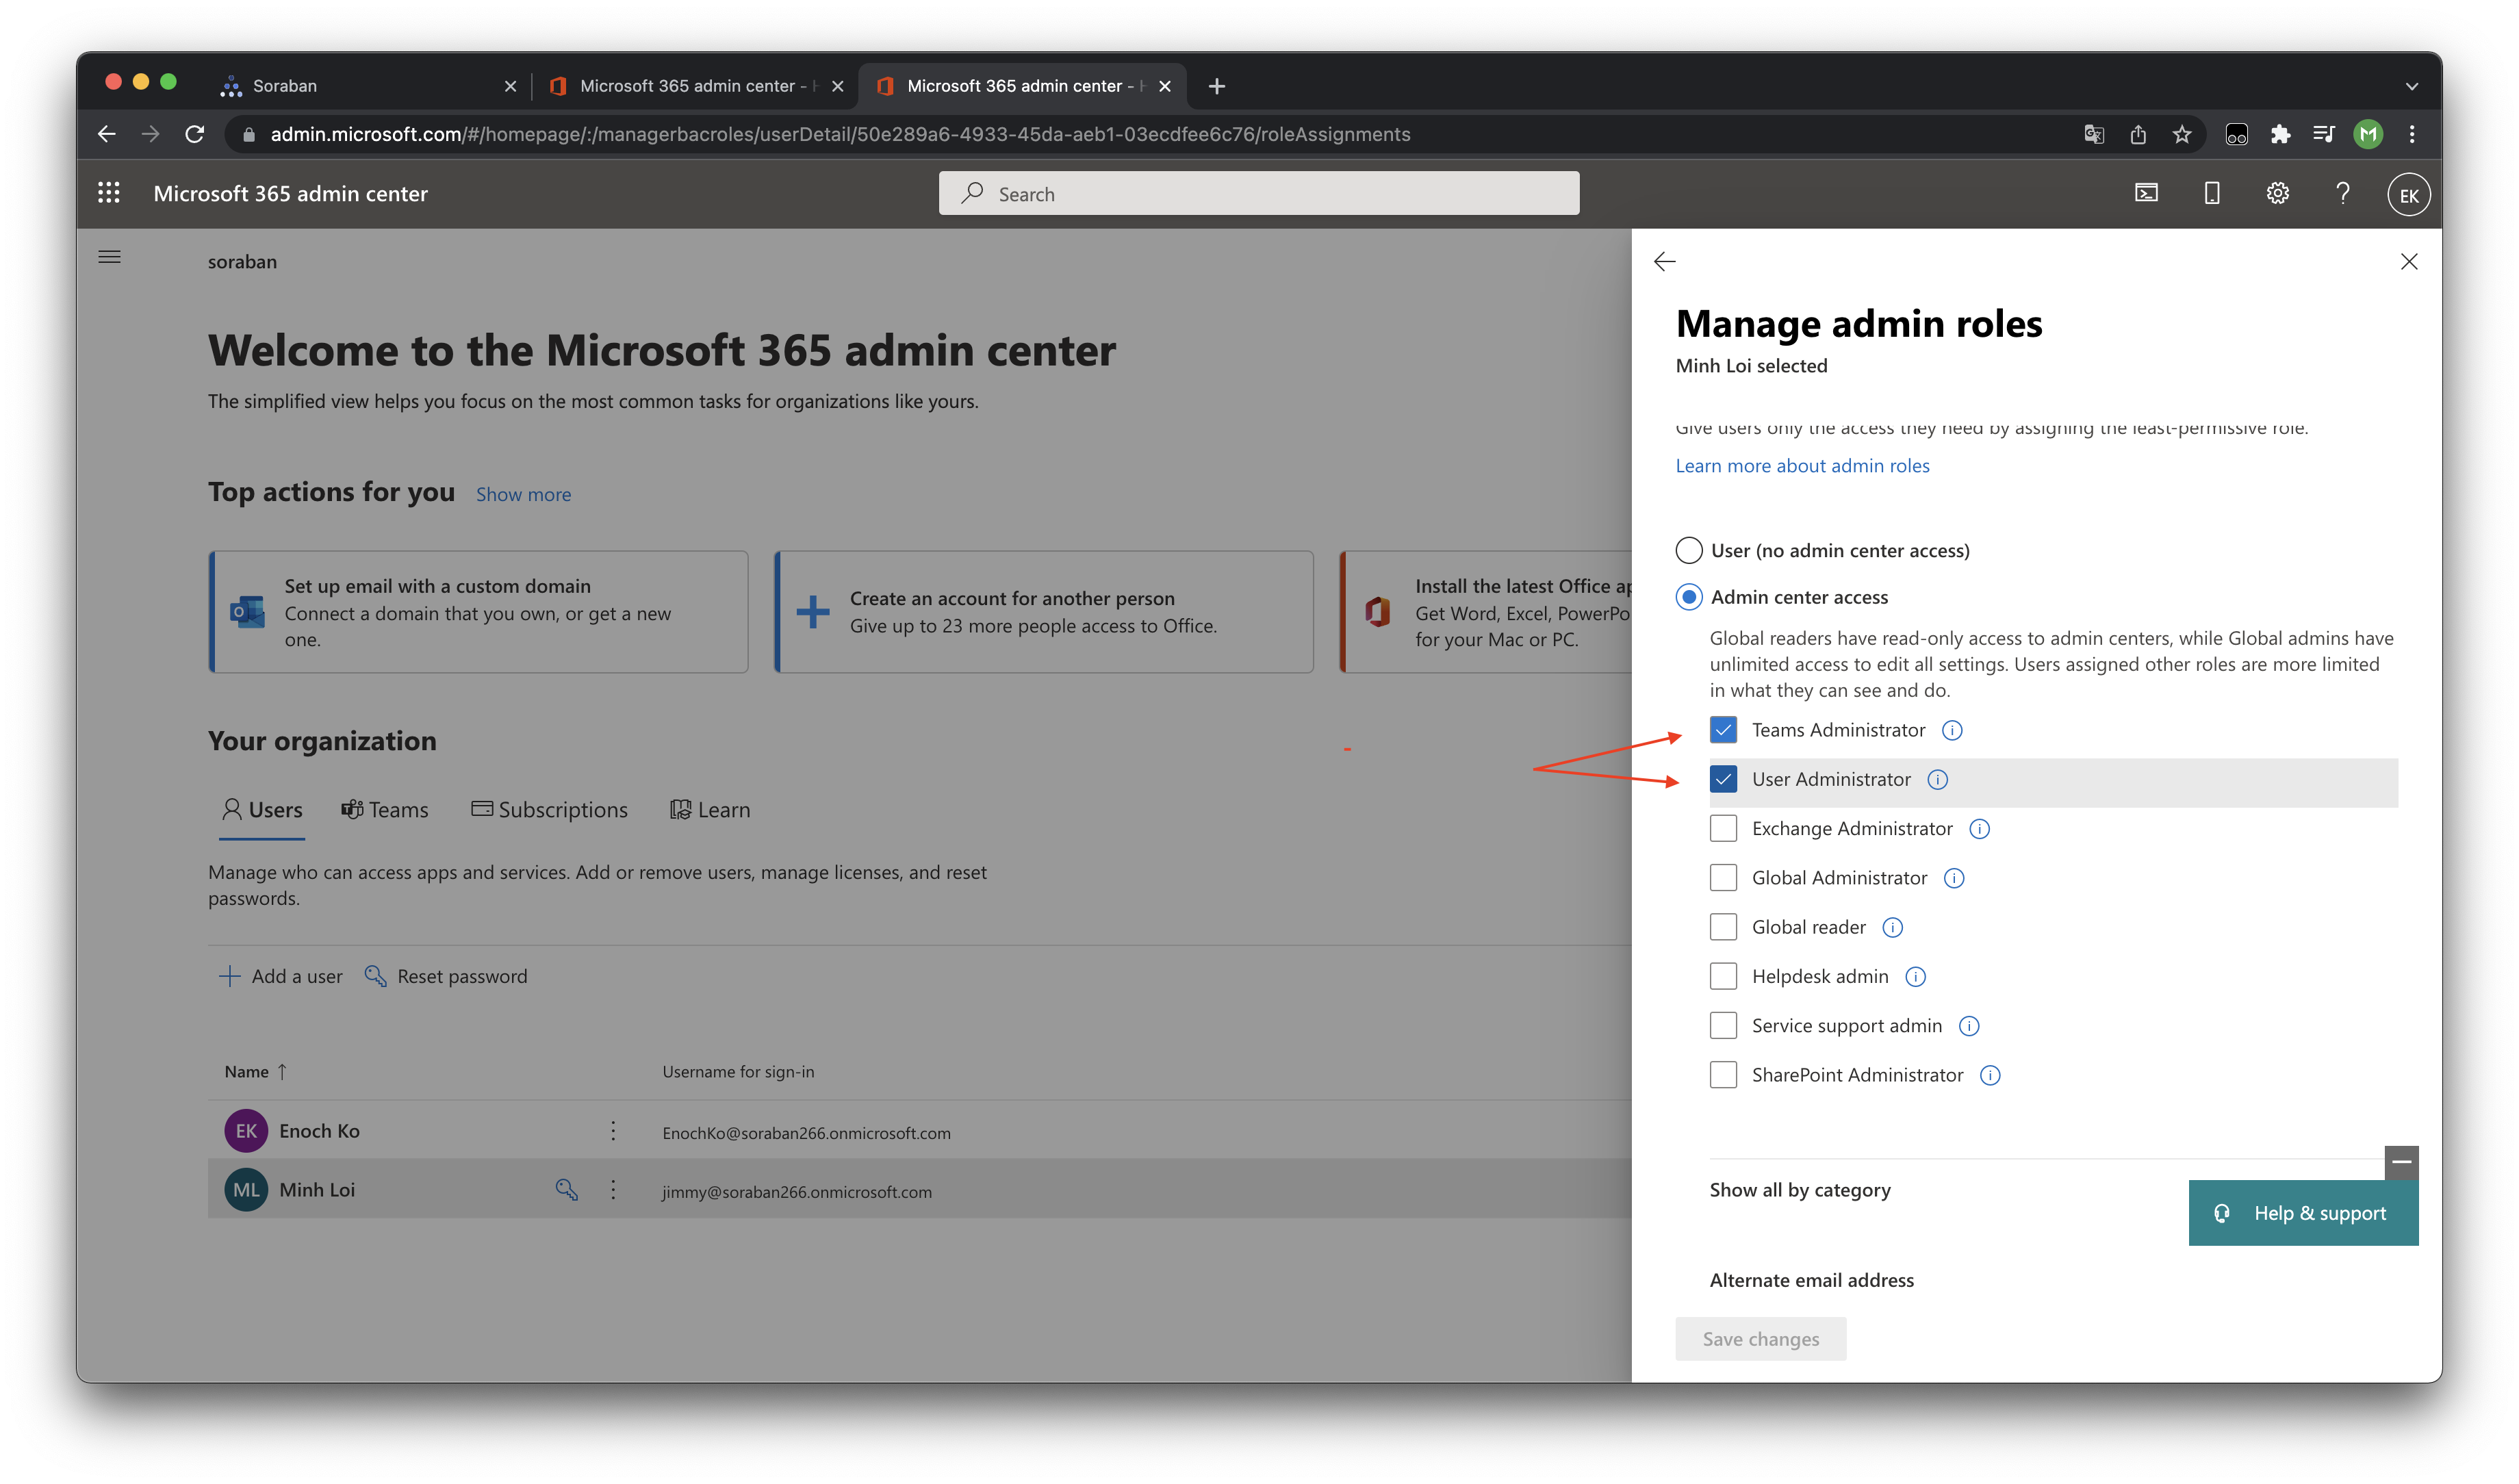Click the key icon beside Minh Loi

tap(567, 1189)
